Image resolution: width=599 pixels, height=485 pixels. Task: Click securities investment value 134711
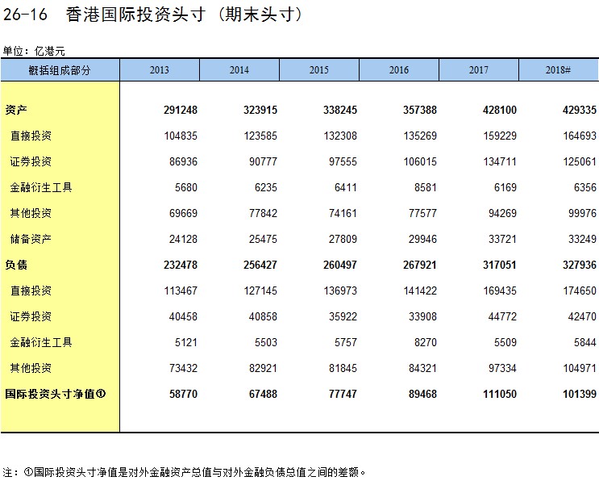tap(500, 161)
